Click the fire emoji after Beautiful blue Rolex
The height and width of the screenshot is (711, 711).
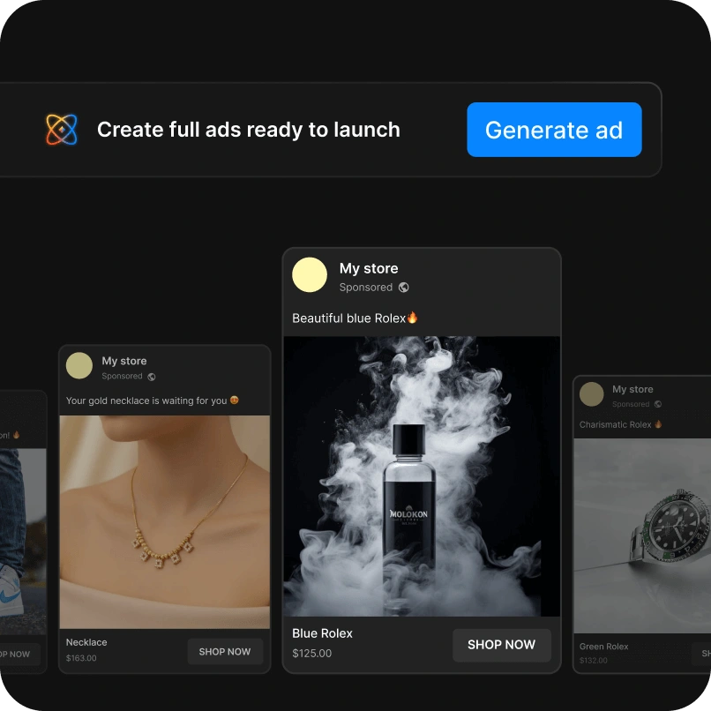point(412,318)
